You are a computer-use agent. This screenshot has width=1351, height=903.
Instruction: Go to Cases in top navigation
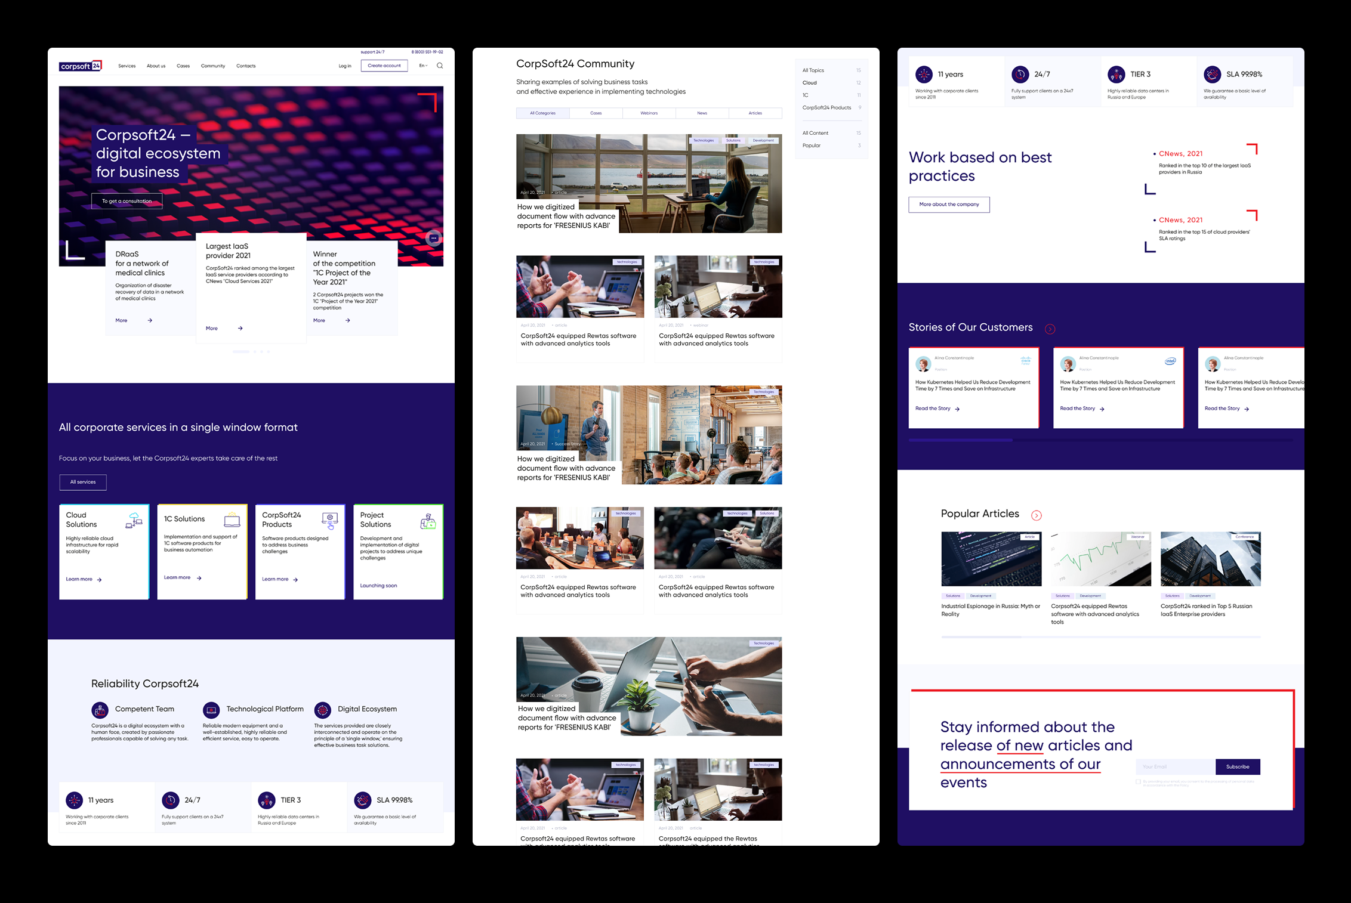click(x=183, y=66)
